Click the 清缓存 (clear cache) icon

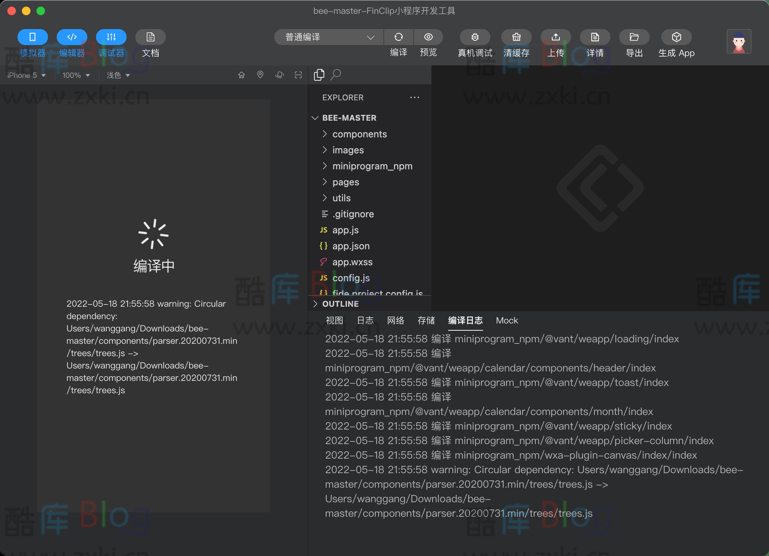(516, 37)
